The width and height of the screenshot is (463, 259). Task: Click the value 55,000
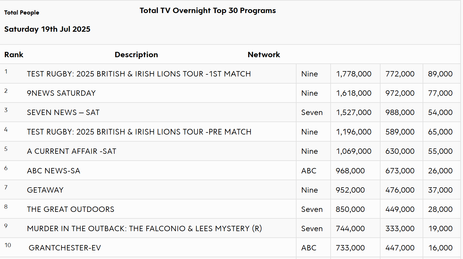pos(440,151)
